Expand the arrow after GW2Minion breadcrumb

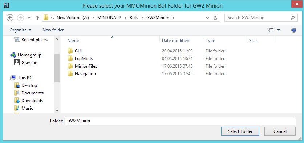pyautogui.click(x=174, y=18)
